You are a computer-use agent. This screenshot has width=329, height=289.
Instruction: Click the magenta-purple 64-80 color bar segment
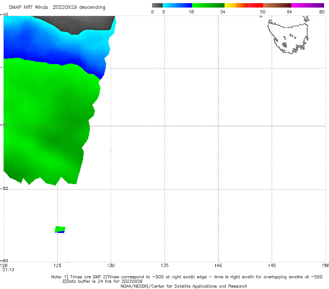coord(308,5)
